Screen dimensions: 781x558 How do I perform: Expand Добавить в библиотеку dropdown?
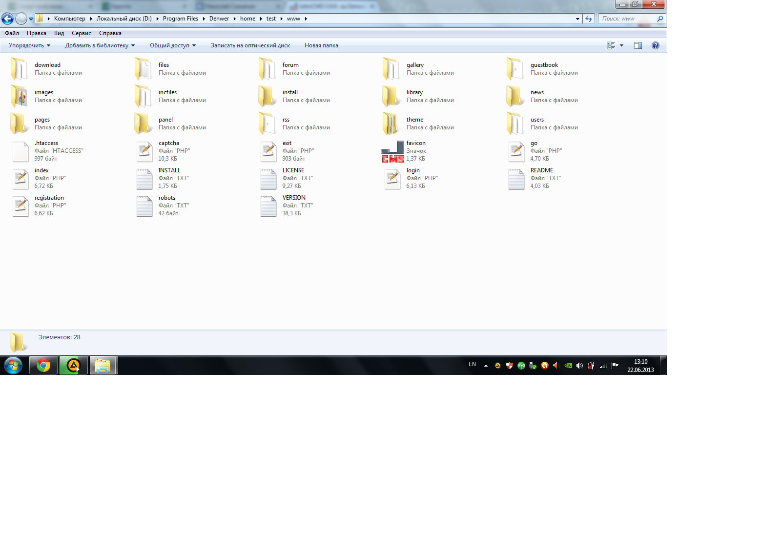100,45
